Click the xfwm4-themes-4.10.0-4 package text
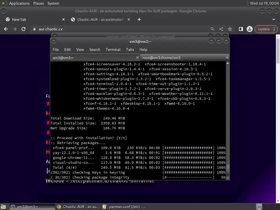Screen dimensions: 280x210 (106, 108)
